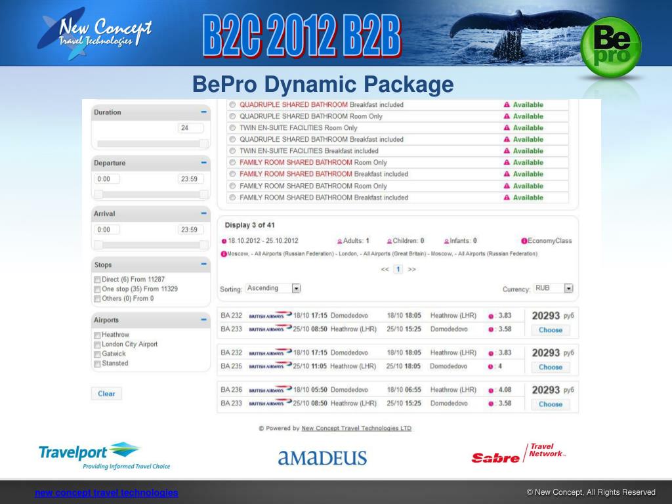Choose the BA 236 / BA 233 flight

pyautogui.click(x=551, y=404)
